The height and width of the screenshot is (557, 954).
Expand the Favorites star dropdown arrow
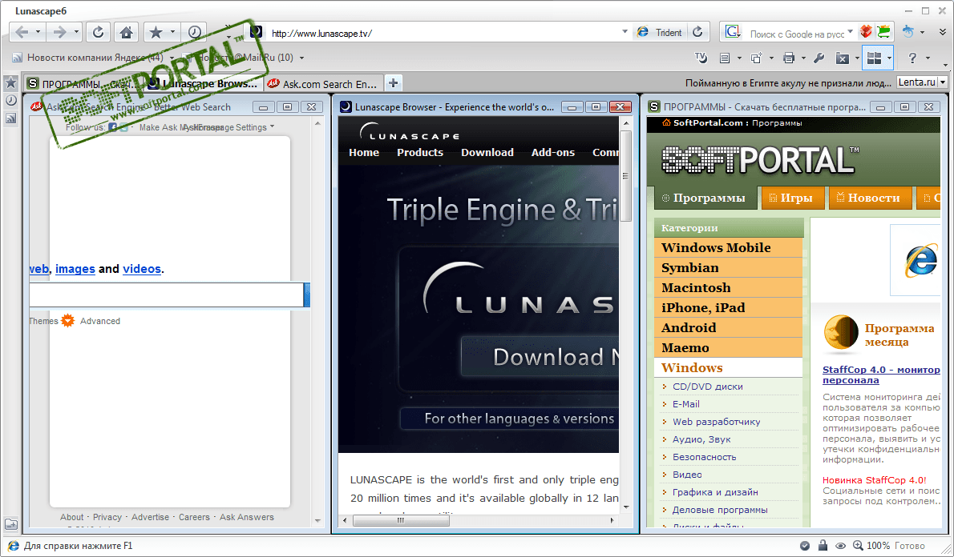tap(172, 32)
